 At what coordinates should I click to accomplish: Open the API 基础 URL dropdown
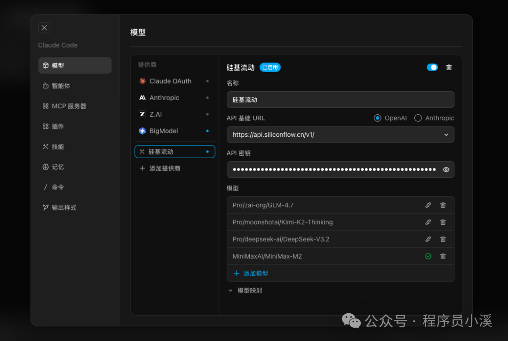pos(446,135)
